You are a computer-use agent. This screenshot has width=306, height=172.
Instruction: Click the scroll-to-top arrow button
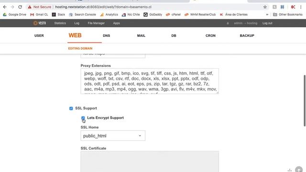[299, 170]
